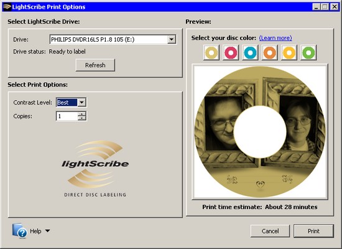Click the 'Ready to label' drive status

point(67,52)
